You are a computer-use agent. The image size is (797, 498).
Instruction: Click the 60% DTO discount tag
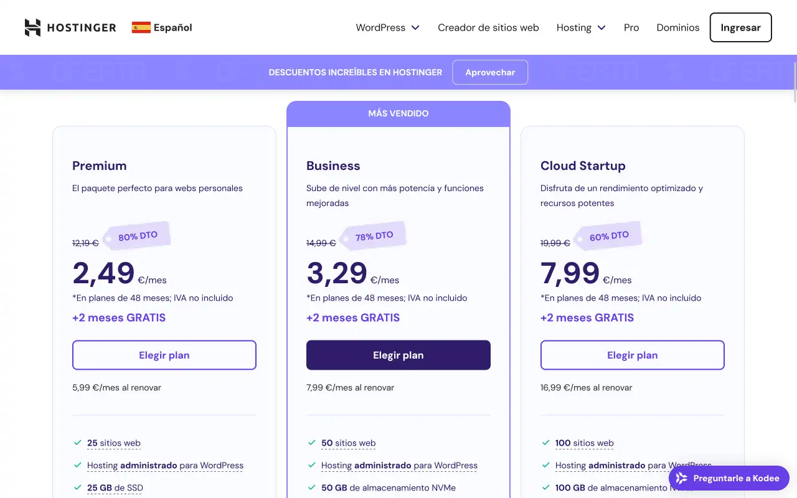(608, 237)
